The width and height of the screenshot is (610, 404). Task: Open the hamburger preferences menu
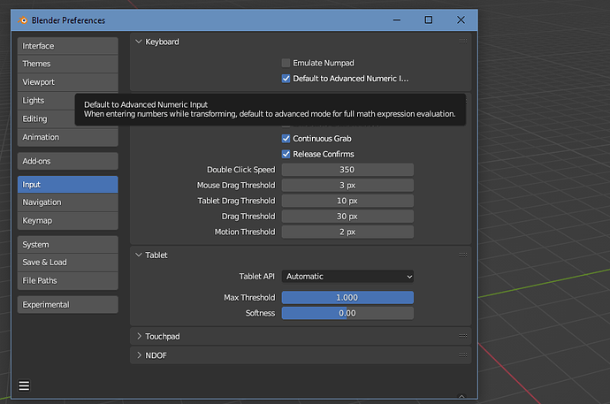[24, 385]
